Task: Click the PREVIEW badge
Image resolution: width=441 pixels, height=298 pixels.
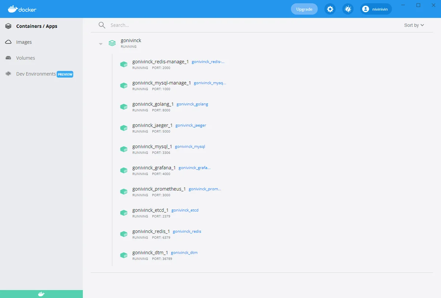Action: [x=65, y=74]
